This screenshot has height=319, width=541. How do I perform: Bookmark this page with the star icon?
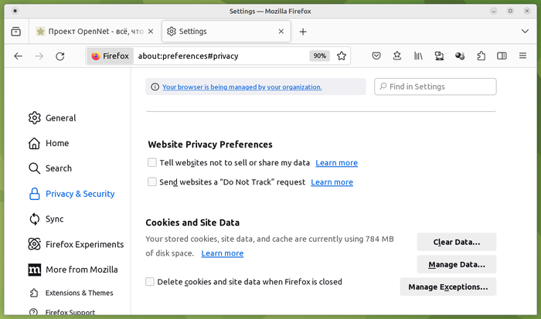342,56
